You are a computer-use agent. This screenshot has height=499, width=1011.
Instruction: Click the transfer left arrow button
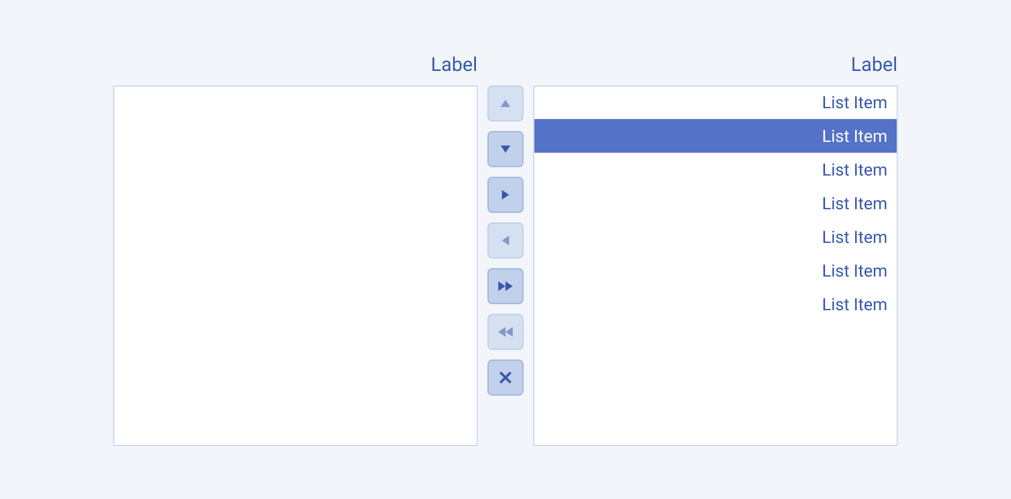click(505, 240)
